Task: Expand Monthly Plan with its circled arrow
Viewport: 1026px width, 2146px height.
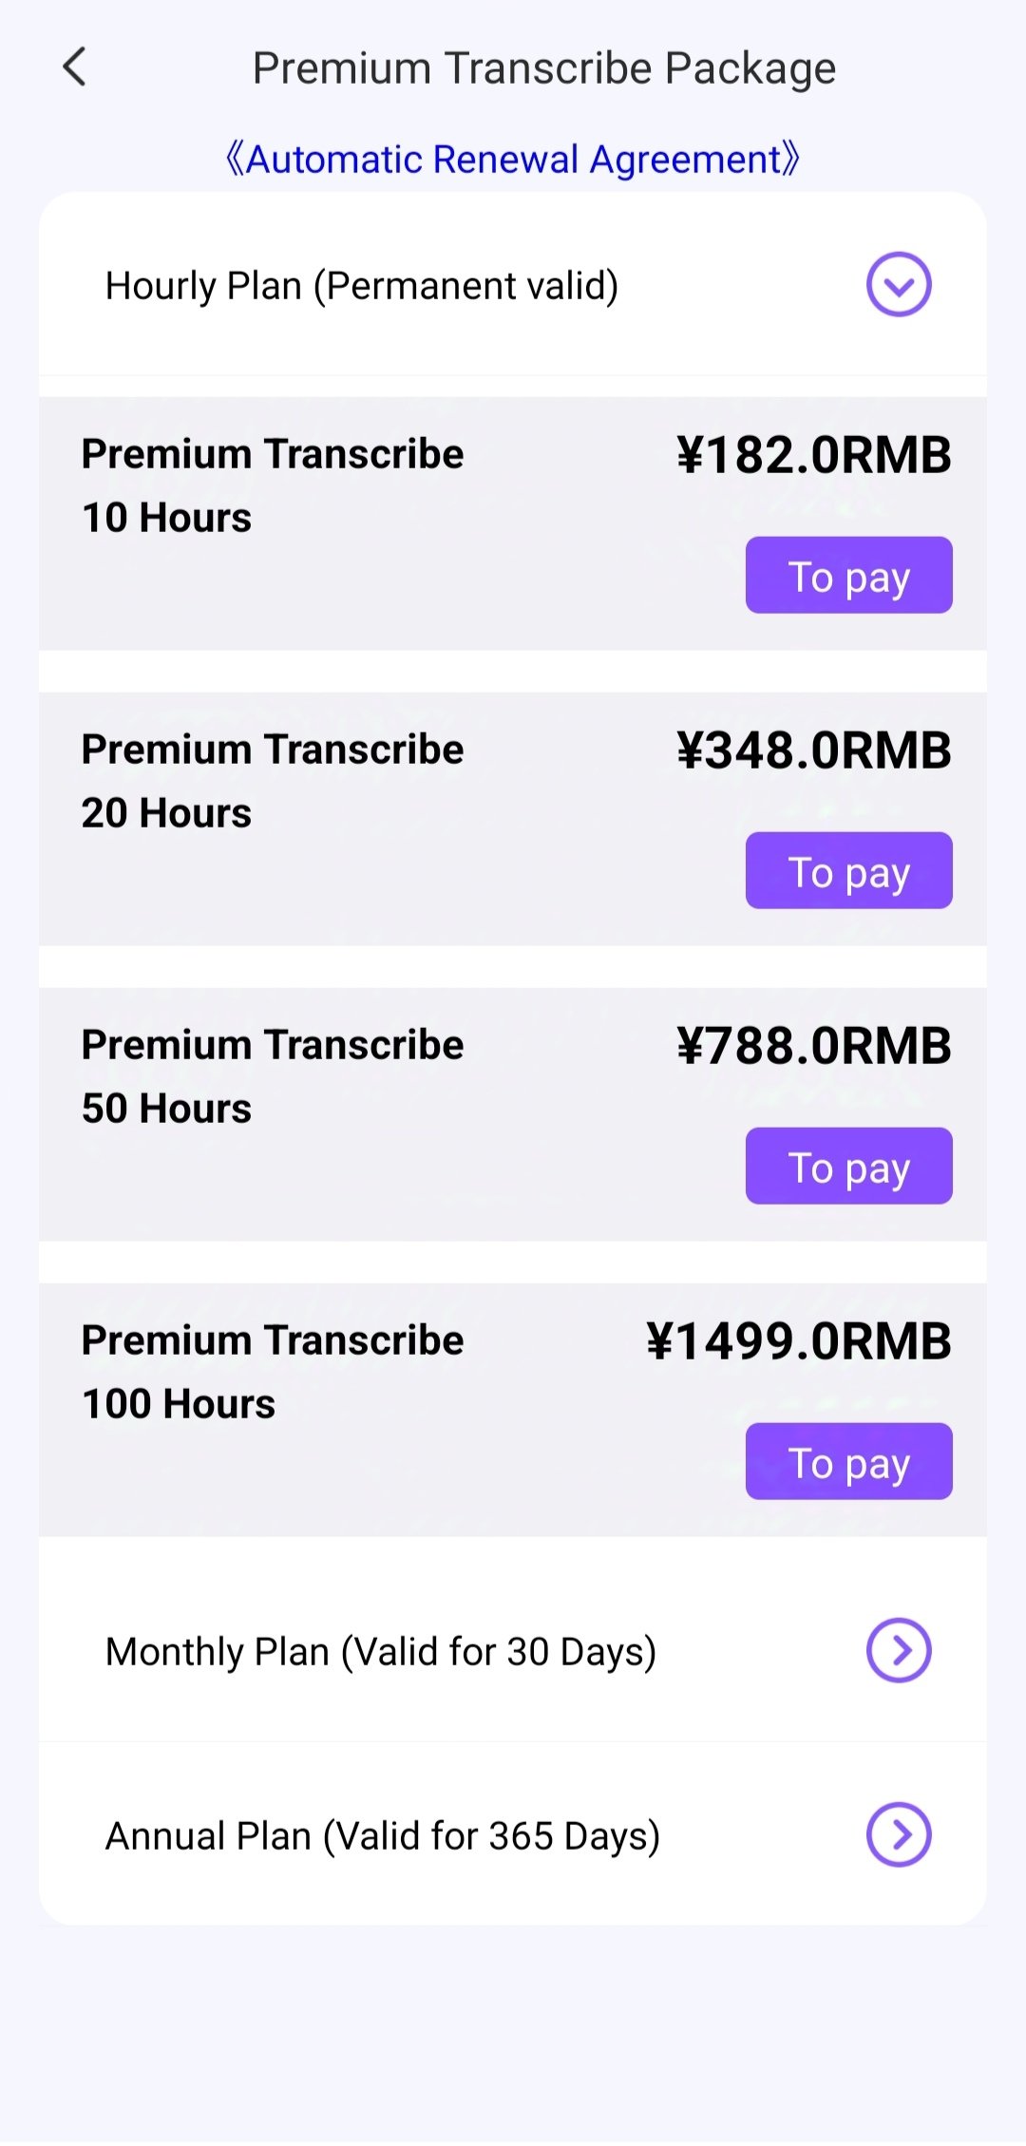Action: pos(898,1650)
